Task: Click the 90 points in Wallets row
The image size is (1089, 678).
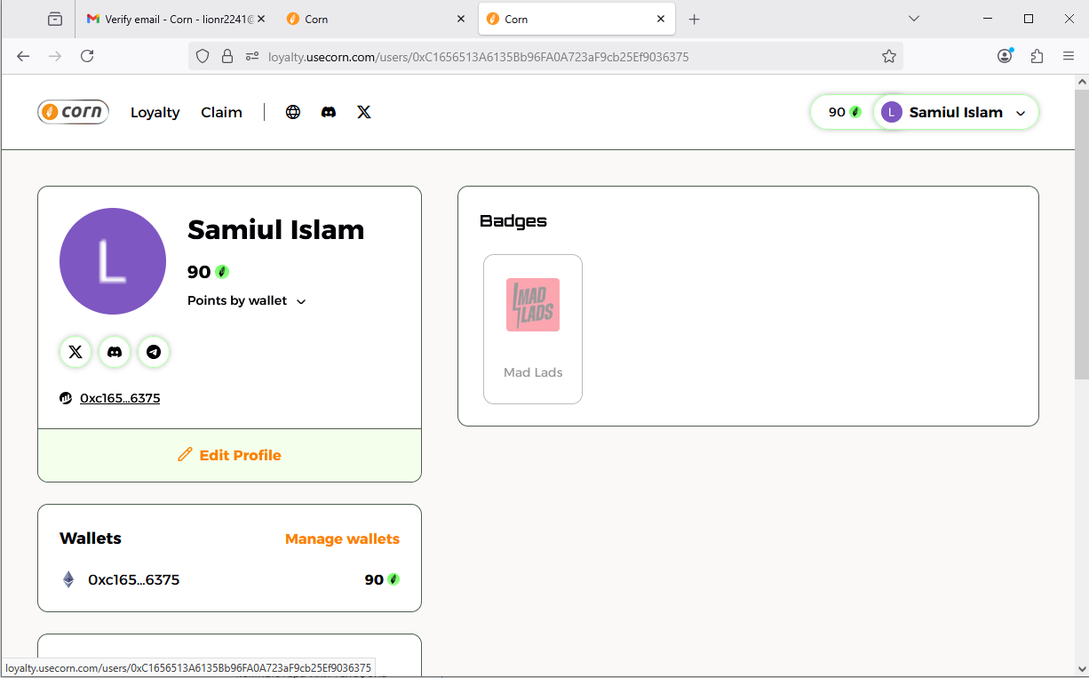Action: (x=382, y=579)
